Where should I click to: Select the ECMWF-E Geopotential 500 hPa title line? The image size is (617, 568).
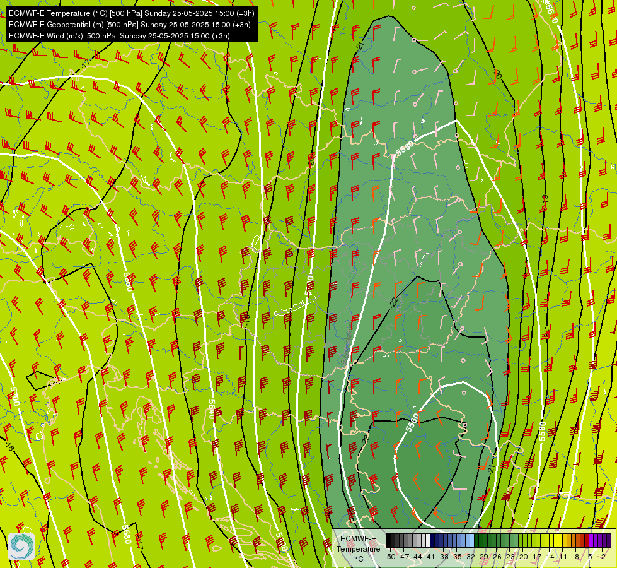click(129, 25)
